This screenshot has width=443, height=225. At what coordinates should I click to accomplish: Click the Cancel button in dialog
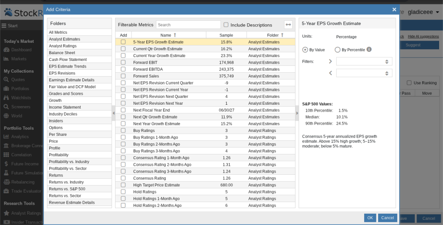387,218
